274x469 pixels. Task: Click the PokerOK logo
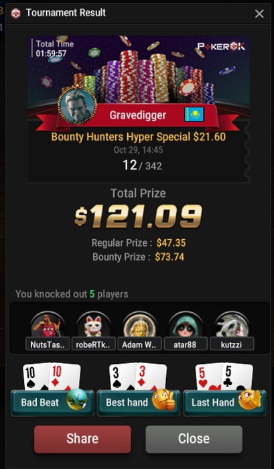point(221,46)
